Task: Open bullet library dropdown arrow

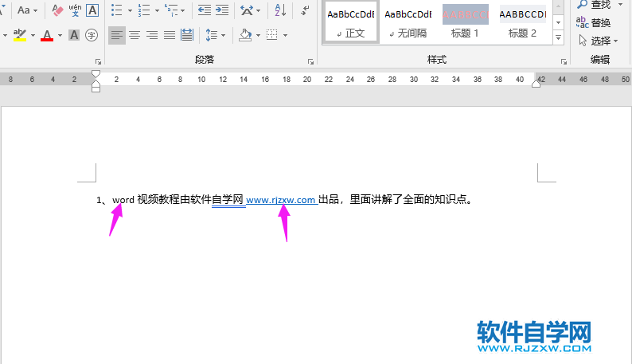Action: pyautogui.click(x=130, y=10)
